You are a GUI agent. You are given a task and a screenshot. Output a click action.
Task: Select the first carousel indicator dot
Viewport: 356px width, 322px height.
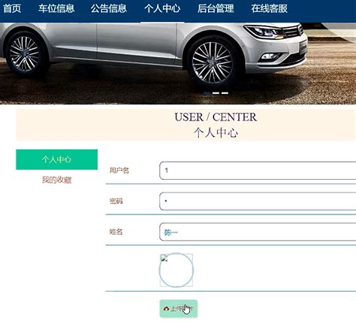207,93
